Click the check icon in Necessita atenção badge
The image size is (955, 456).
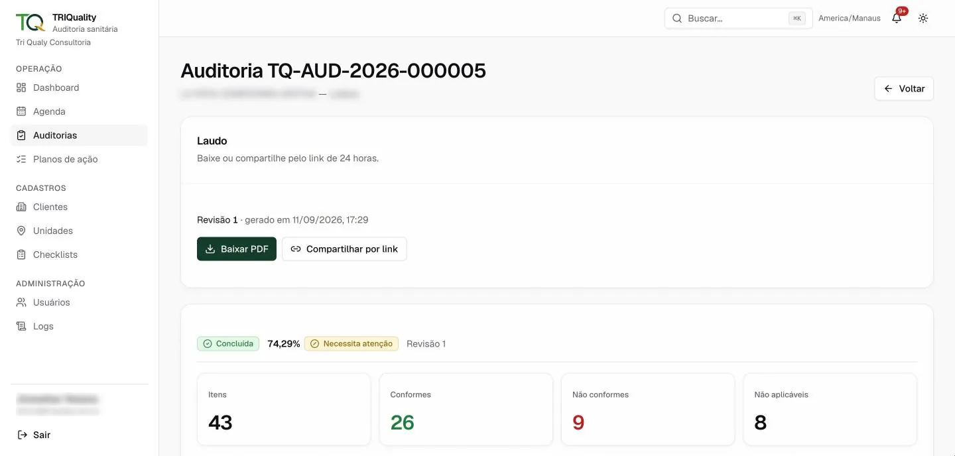(x=315, y=344)
